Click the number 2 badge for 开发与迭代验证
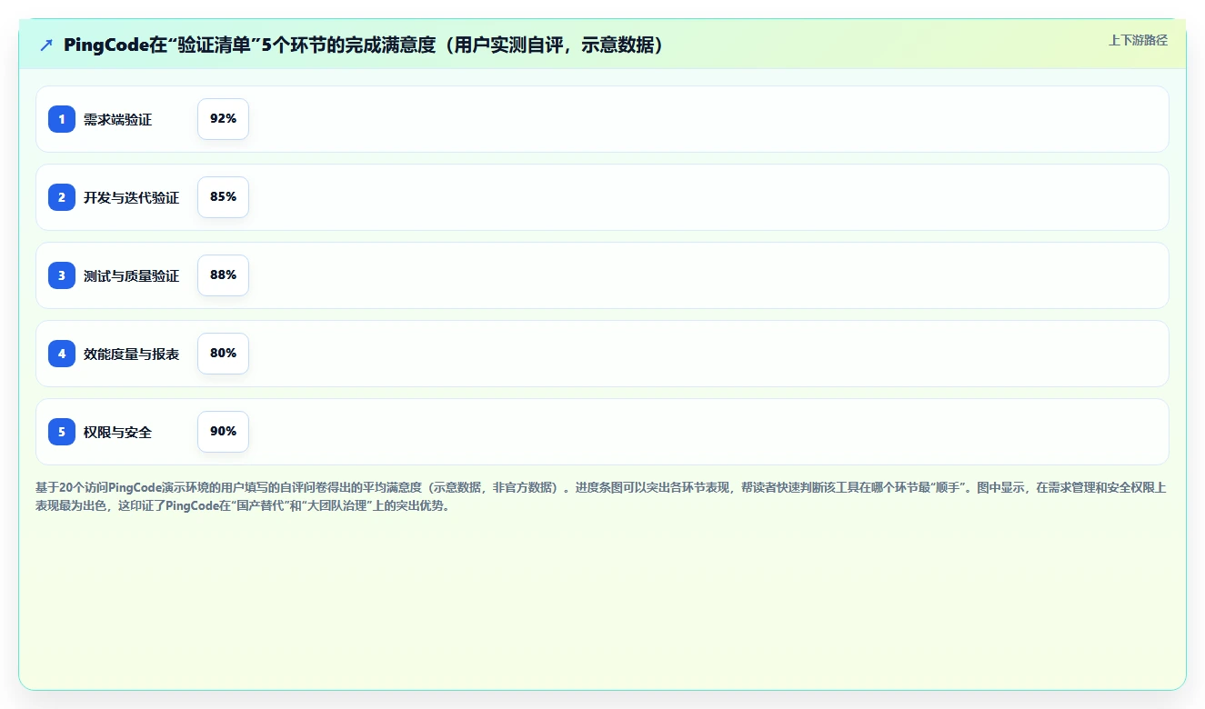 (x=62, y=197)
